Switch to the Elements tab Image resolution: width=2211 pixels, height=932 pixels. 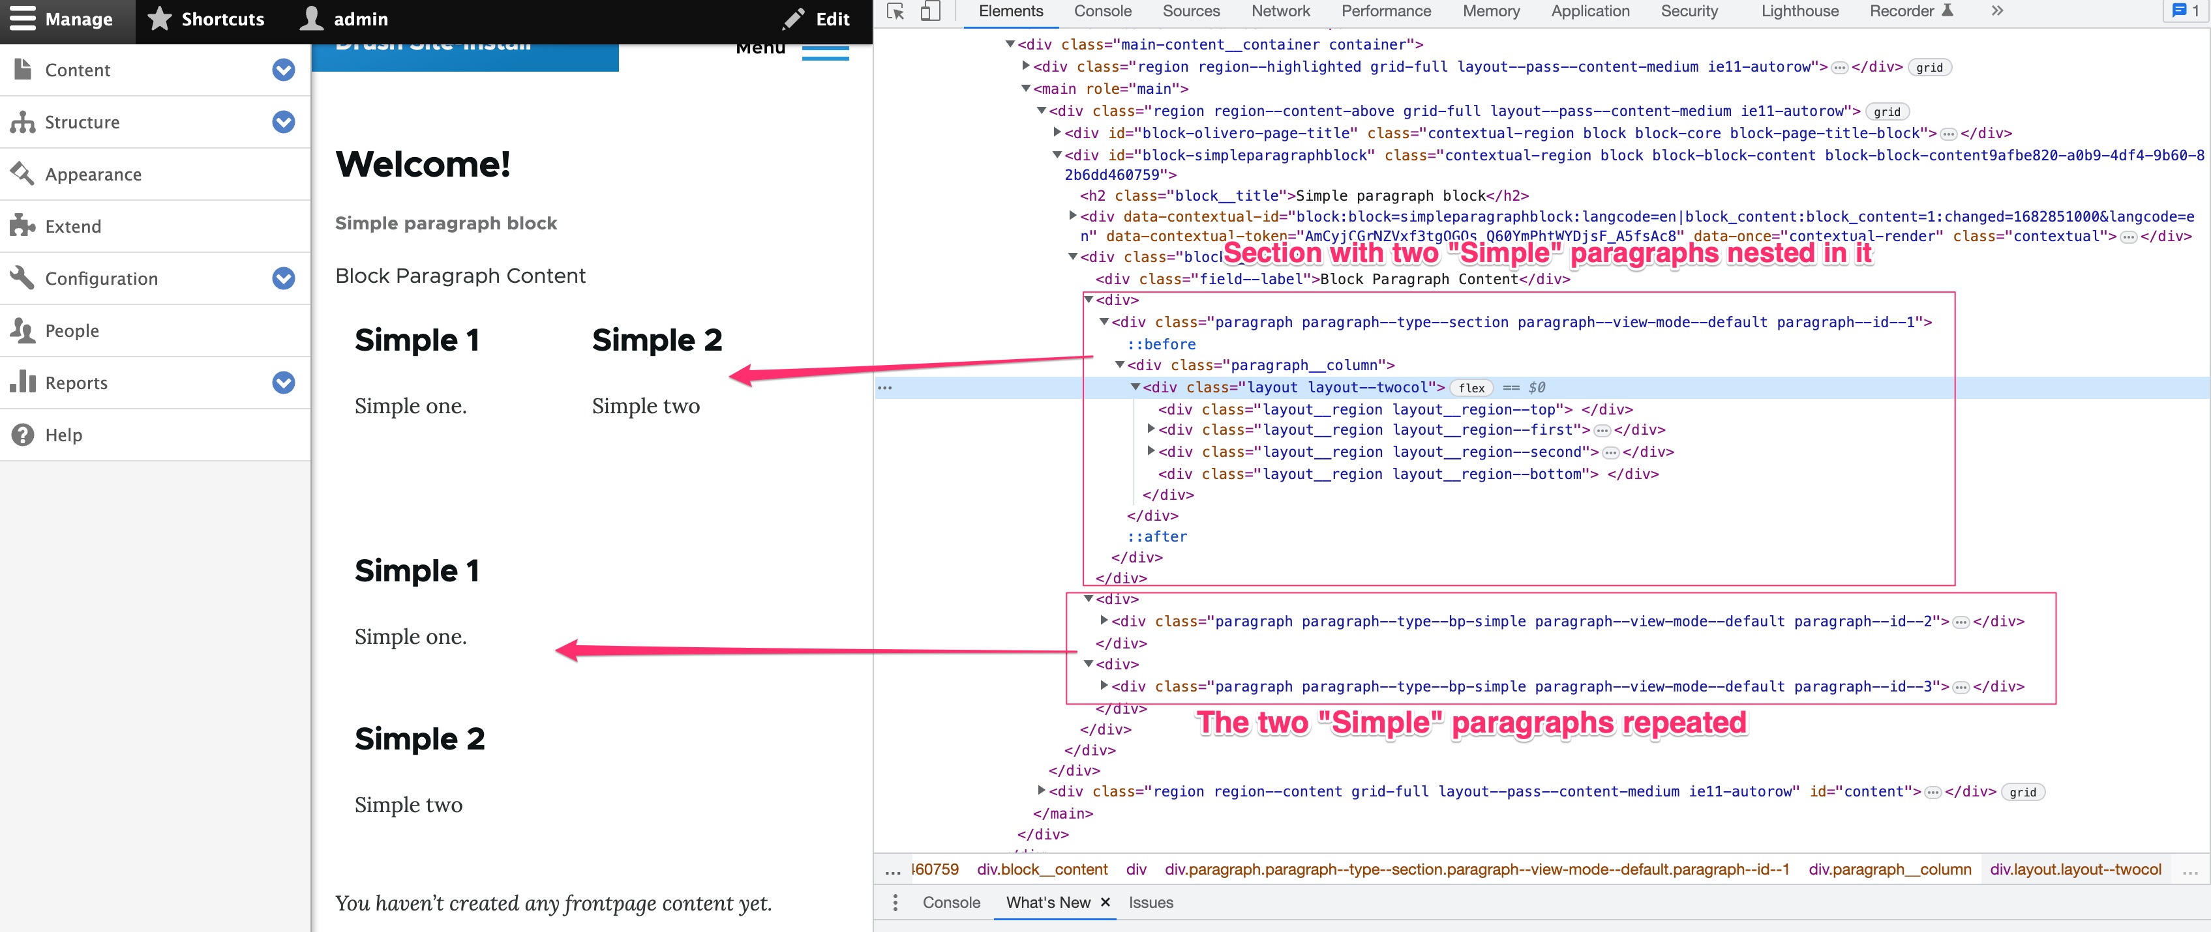1010,11
